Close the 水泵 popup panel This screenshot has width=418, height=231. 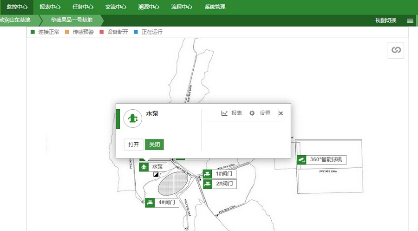click(x=281, y=113)
